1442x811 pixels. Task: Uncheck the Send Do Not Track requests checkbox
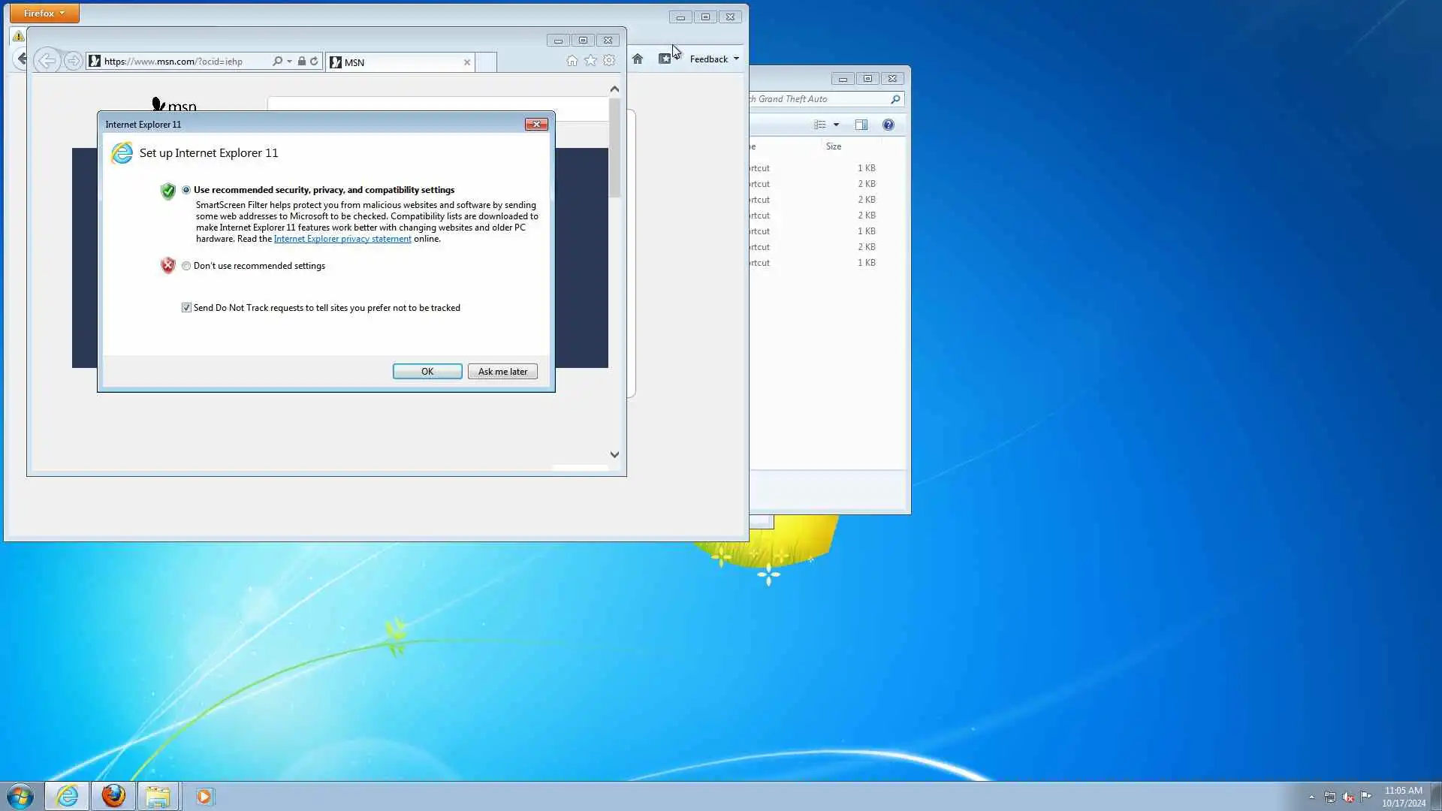(186, 308)
